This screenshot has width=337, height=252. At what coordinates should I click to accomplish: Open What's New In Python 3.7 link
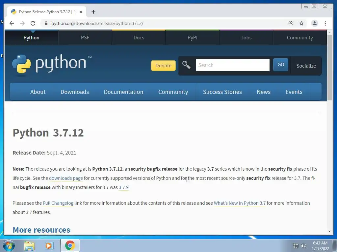tap(240, 203)
